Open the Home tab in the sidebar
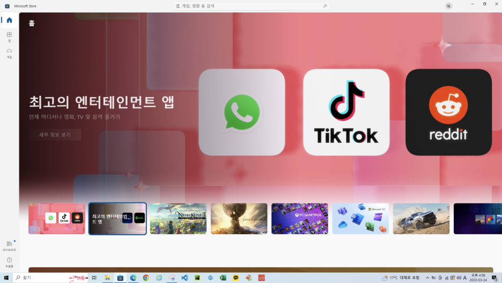The image size is (502, 283). [x=9, y=20]
